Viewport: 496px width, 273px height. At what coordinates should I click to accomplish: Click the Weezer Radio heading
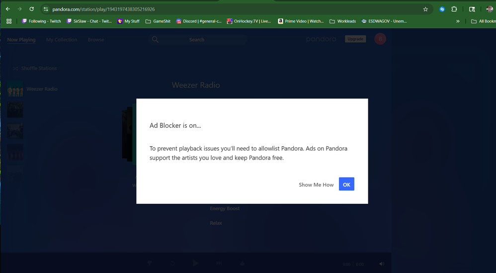[196, 85]
